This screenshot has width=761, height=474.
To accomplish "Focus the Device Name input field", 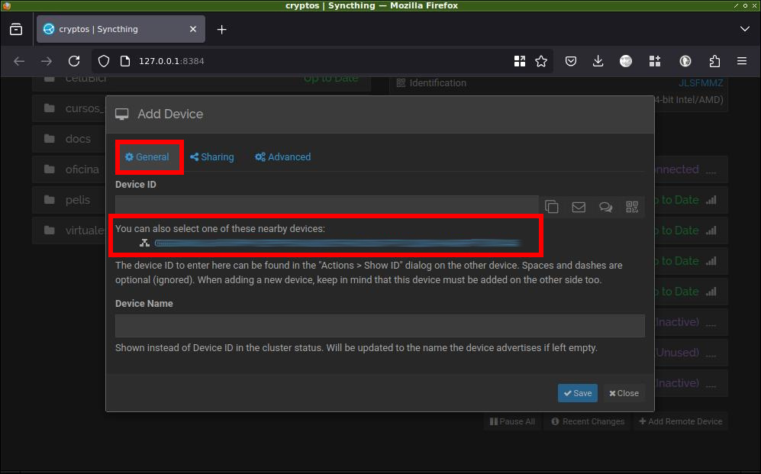I will 380,326.
